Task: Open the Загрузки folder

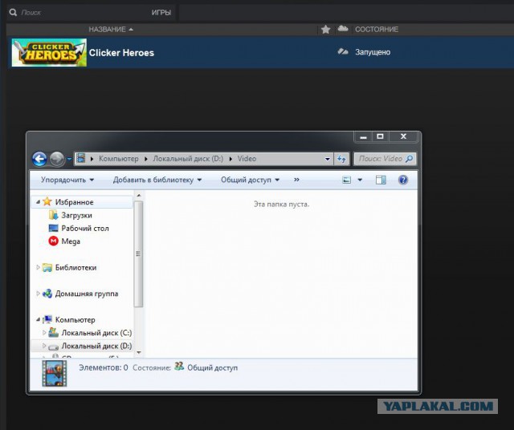Action: point(76,215)
